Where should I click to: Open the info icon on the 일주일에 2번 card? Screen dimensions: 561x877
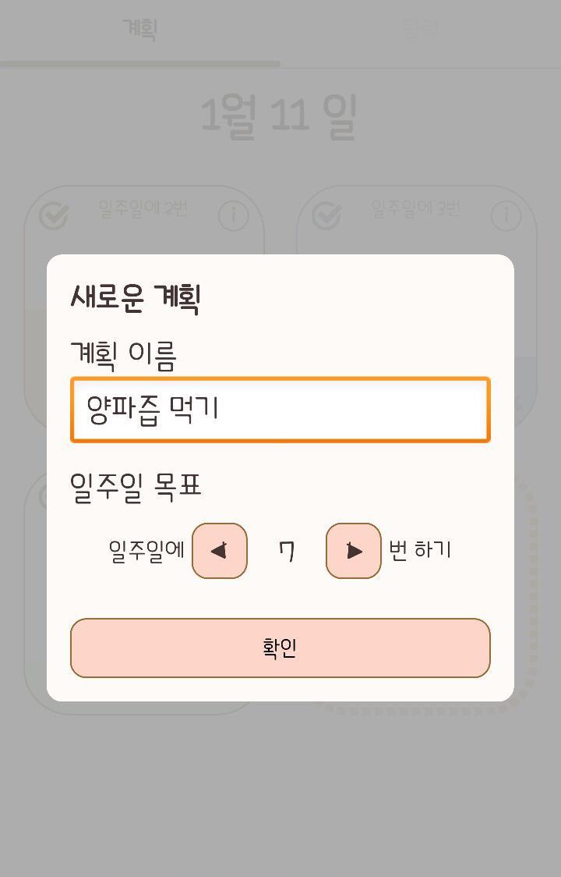(x=233, y=216)
